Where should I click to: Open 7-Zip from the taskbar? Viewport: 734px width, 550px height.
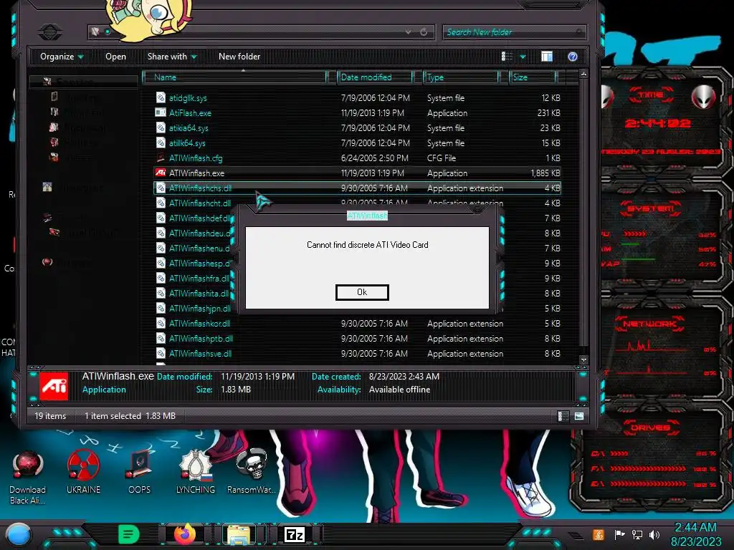pyautogui.click(x=295, y=534)
